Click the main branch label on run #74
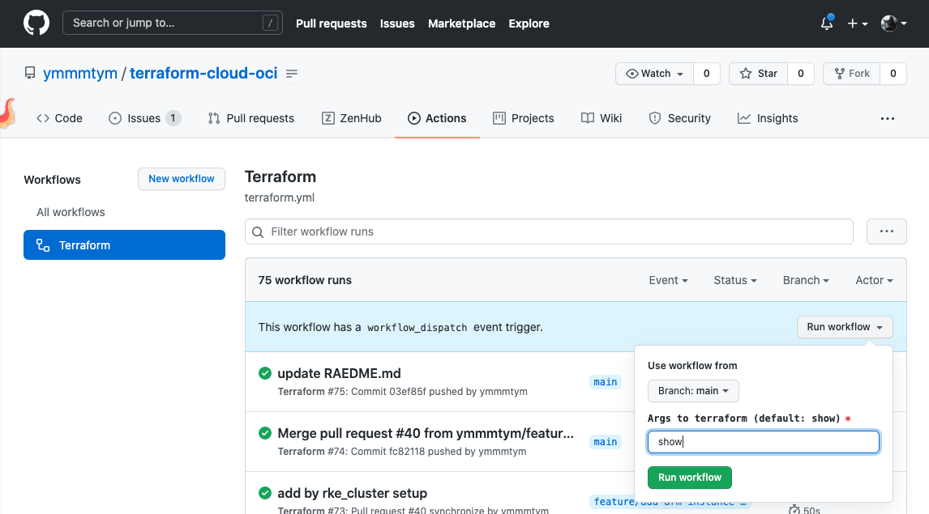 606,441
